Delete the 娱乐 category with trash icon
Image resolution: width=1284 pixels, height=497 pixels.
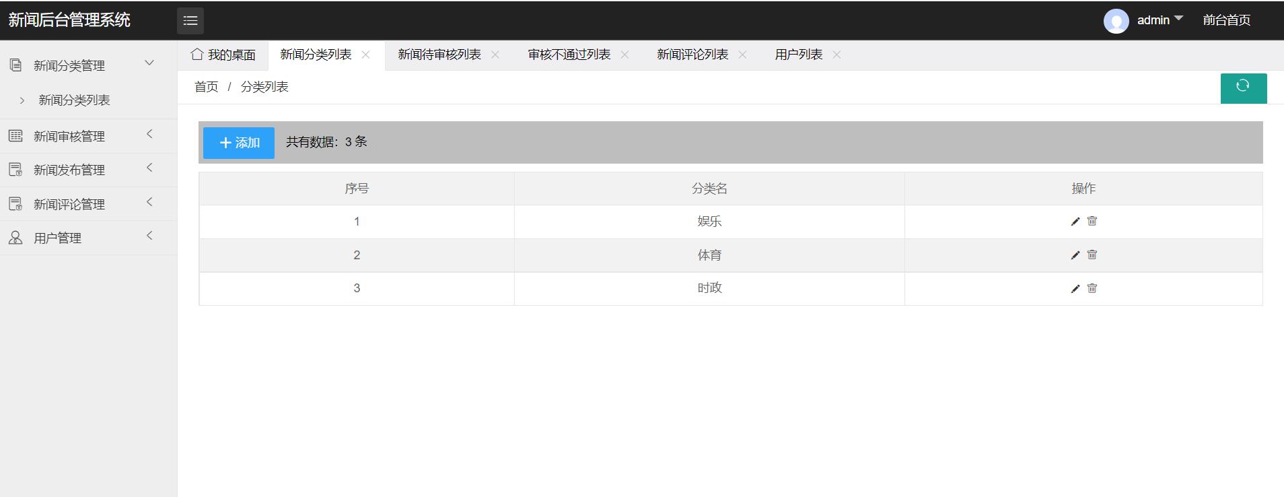pyautogui.click(x=1092, y=221)
